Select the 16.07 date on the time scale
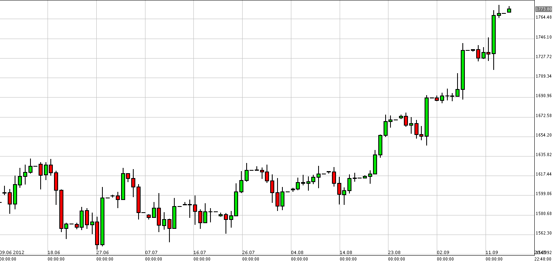 [199, 252]
